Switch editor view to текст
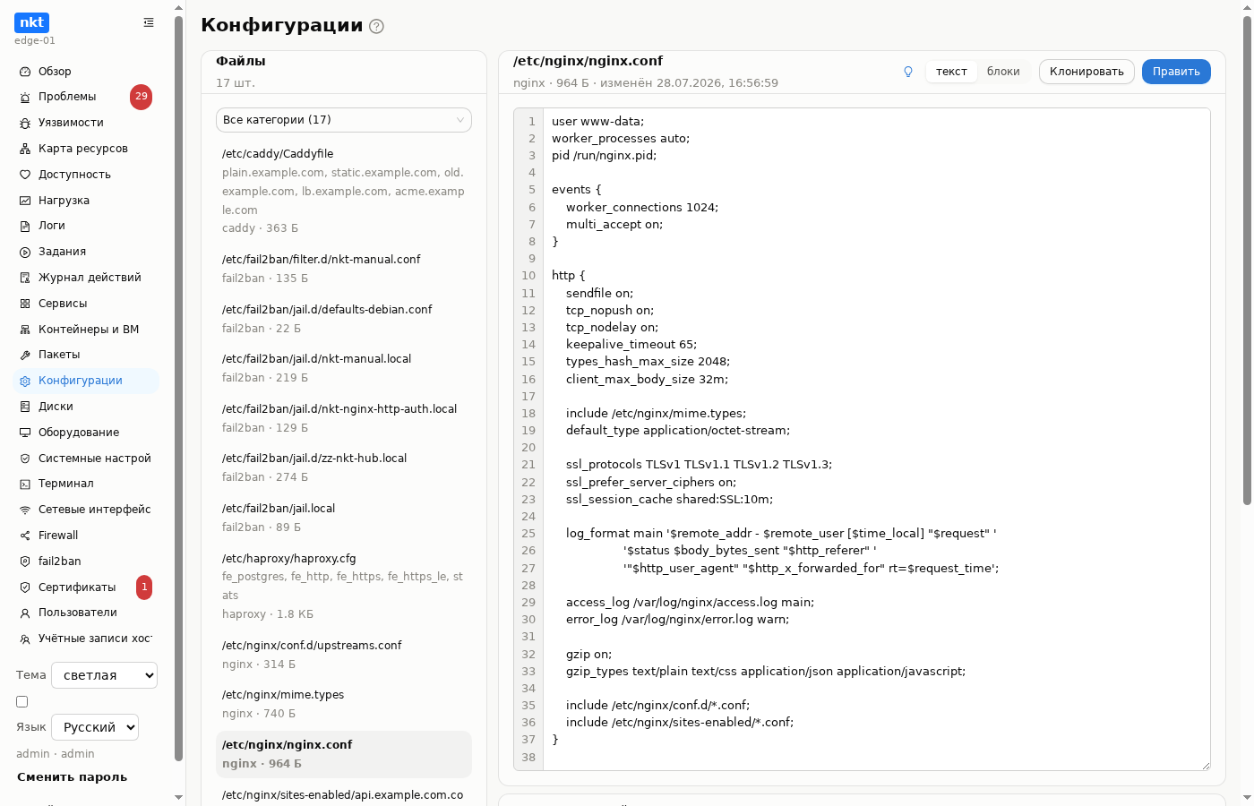Image resolution: width=1254 pixels, height=806 pixels. click(951, 72)
